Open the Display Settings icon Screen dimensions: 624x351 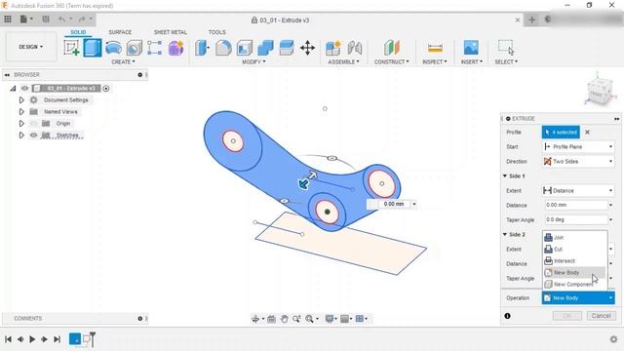[331, 319]
